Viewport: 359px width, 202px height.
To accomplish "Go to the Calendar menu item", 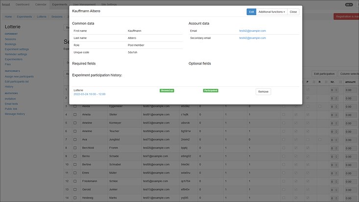I will click(x=41, y=4).
